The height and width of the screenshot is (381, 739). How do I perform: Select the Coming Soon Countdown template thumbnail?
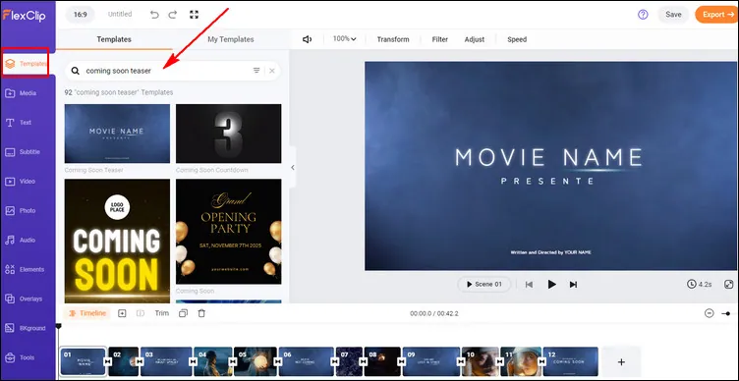point(229,134)
